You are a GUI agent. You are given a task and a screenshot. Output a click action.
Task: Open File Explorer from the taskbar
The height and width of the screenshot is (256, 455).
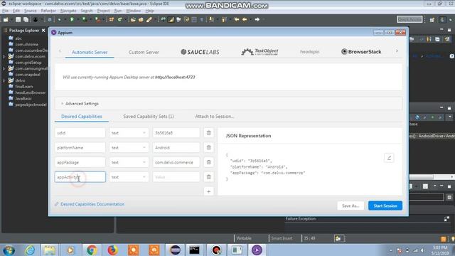coord(50,250)
